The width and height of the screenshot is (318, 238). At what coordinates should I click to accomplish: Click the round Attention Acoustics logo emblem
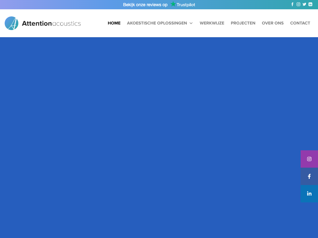click(x=11, y=23)
